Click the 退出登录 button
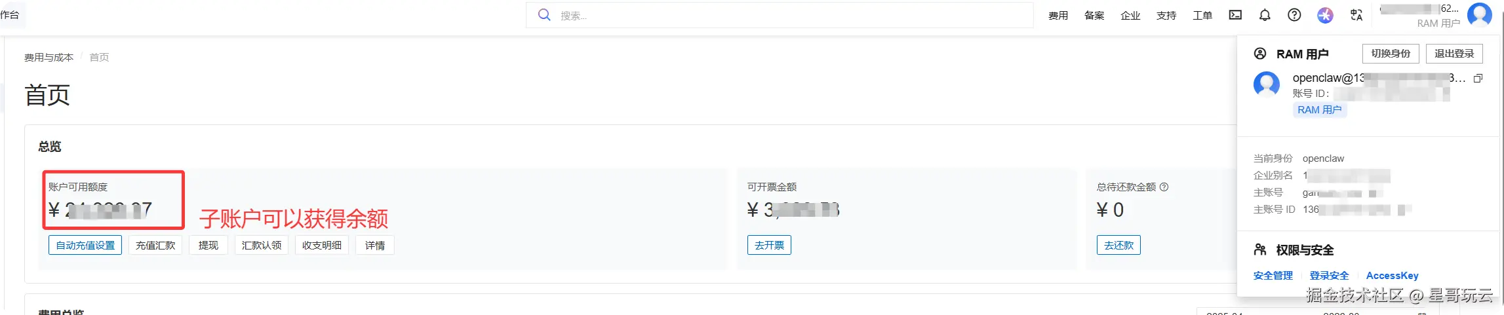Viewport: 1504px width, 315px height. click(1454, 54)
